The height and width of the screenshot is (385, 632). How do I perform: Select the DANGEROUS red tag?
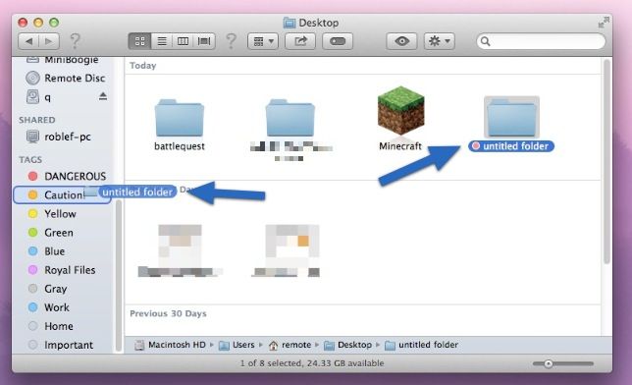[x=67, y=176]
